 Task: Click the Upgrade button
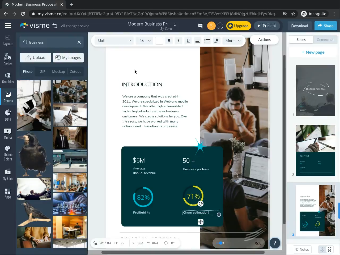(x=239, y=26)
